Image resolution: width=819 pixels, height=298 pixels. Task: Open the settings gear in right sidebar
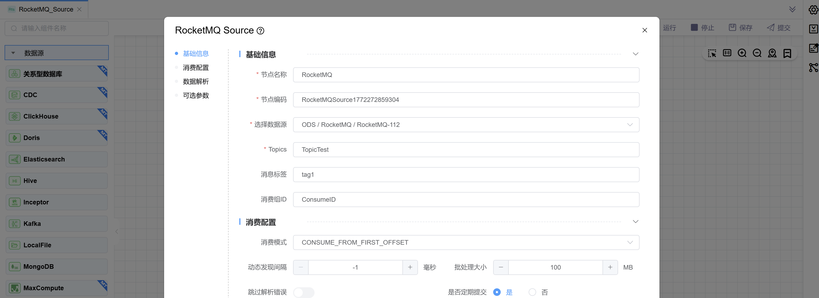point(813,10)
